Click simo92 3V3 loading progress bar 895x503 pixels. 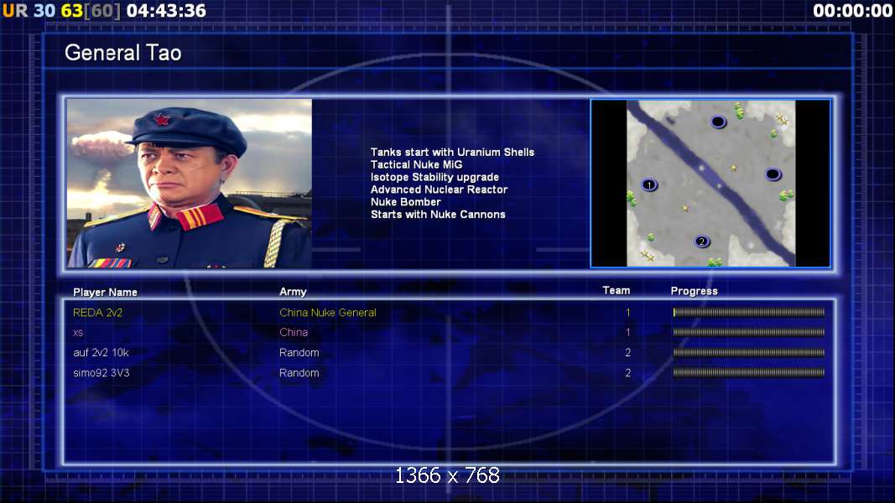point(749,373)
